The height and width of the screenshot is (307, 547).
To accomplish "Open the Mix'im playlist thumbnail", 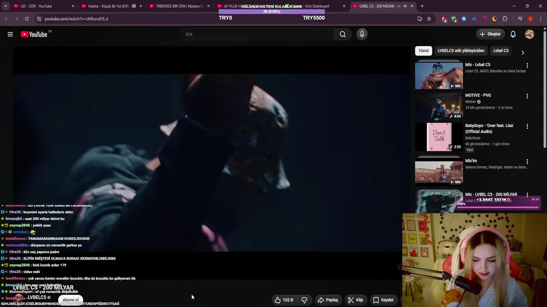I will coord(438,171).
